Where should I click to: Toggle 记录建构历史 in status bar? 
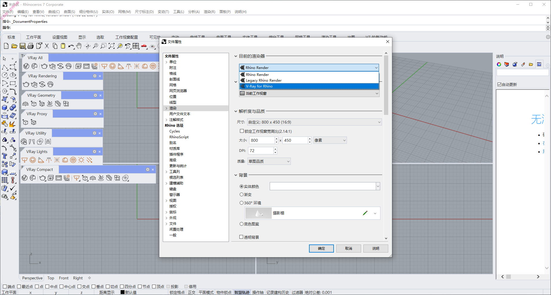[278, 292]
